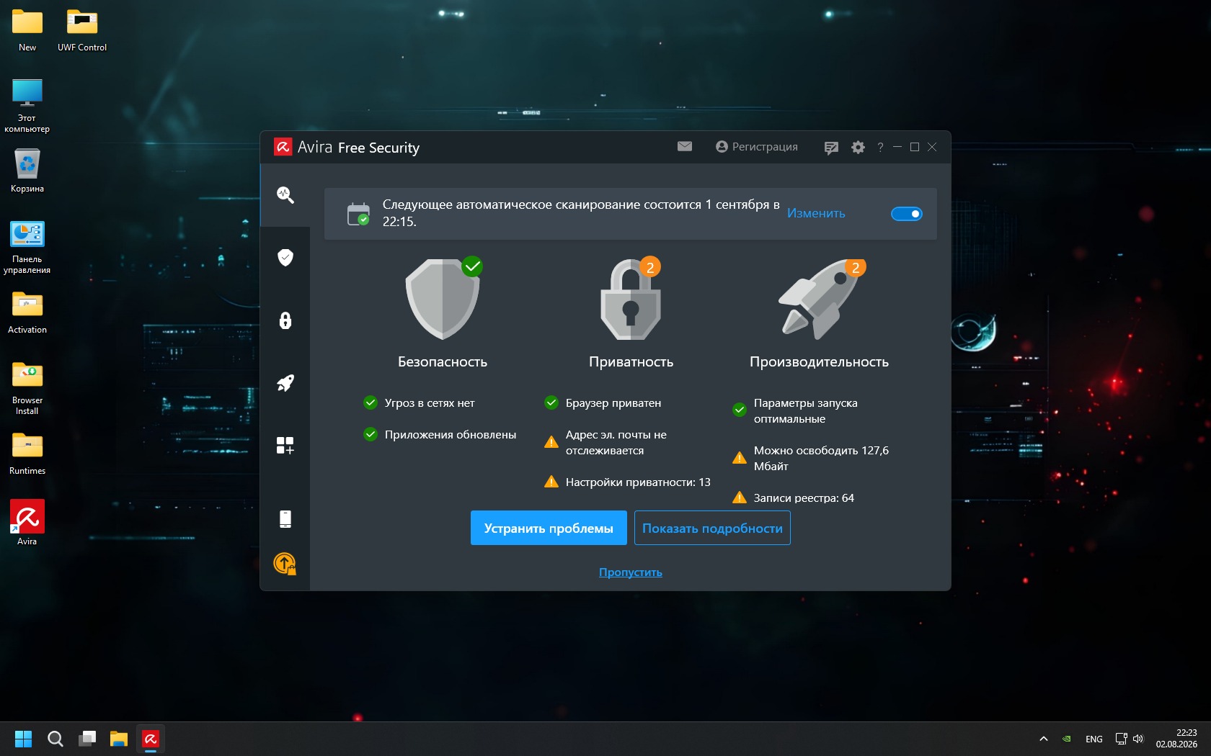Screen dimensions: 1211x756
Task: Open File Explorer from the taskbar
Action: [x=119, y=739]
